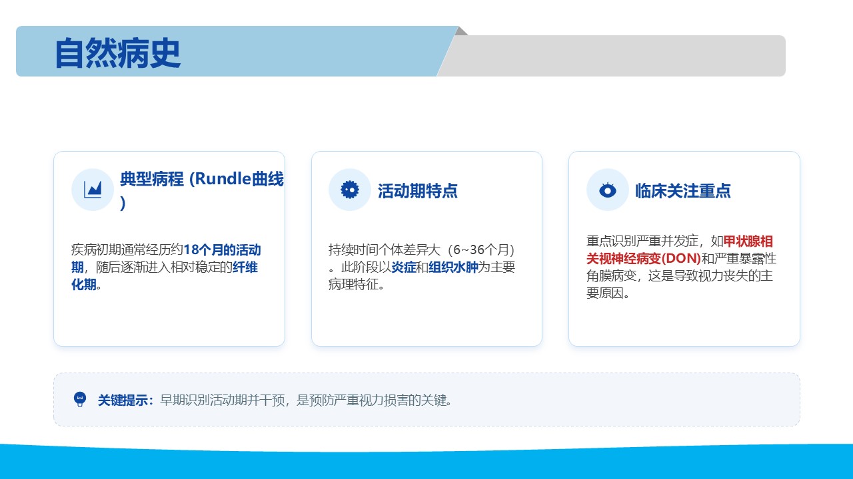The image size is (853, 479).
Task: Click the lightbulb icon before 关键提示
Action: coord(80,399)
